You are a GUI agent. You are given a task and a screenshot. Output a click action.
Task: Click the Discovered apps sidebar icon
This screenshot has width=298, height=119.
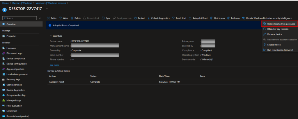pyautogui.click(x=3, y=54)
